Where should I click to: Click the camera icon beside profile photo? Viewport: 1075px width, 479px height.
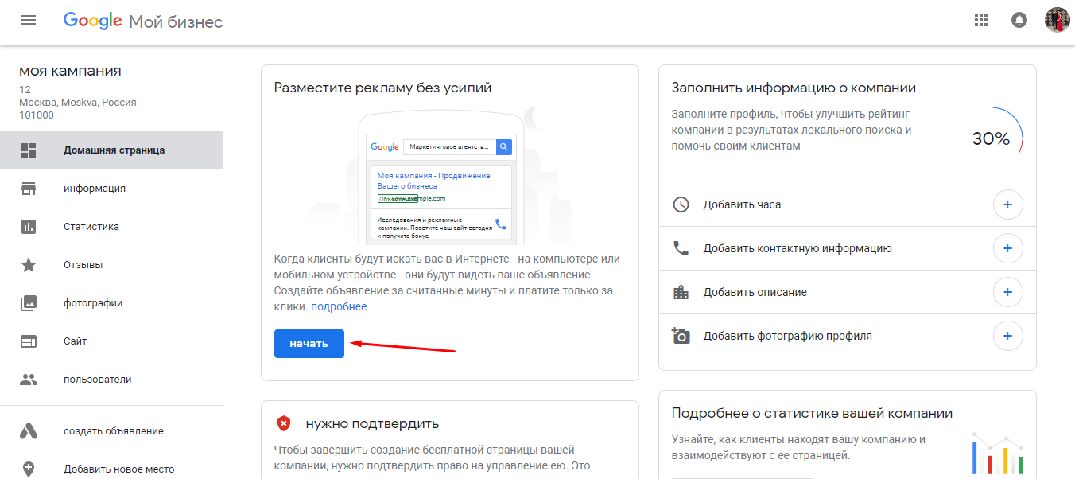(681, 336)
